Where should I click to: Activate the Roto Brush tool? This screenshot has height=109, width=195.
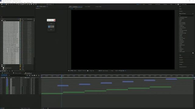coord(34,4)
